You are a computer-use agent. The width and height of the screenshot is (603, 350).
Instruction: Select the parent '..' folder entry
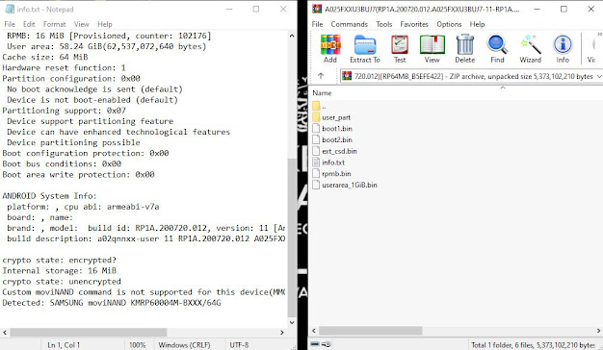pyautogui.click(x=320, y=107)
